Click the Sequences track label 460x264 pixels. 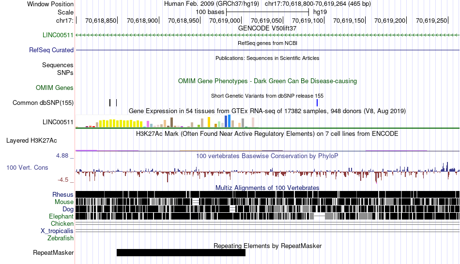point(58,65)
